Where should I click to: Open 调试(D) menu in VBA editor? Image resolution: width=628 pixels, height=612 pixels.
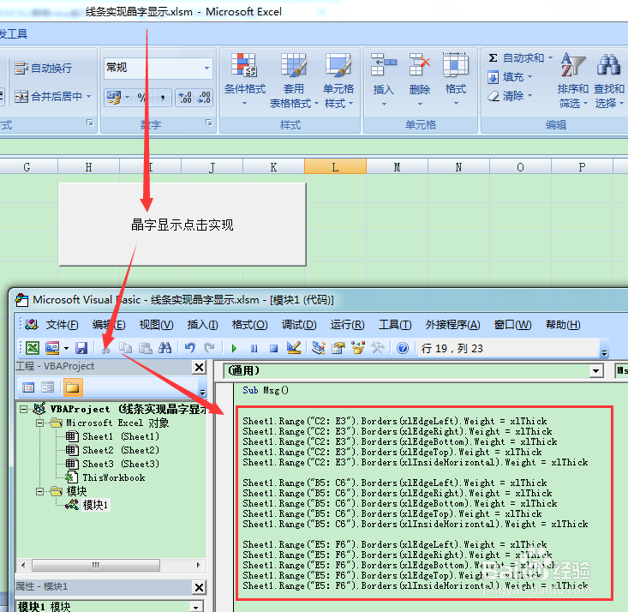[299, 325]
